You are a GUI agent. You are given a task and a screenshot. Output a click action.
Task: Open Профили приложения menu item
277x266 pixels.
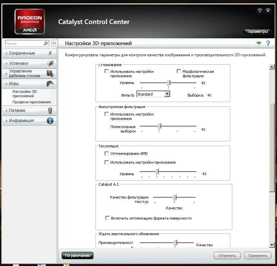pyautogui.click(x=31, y=102)
